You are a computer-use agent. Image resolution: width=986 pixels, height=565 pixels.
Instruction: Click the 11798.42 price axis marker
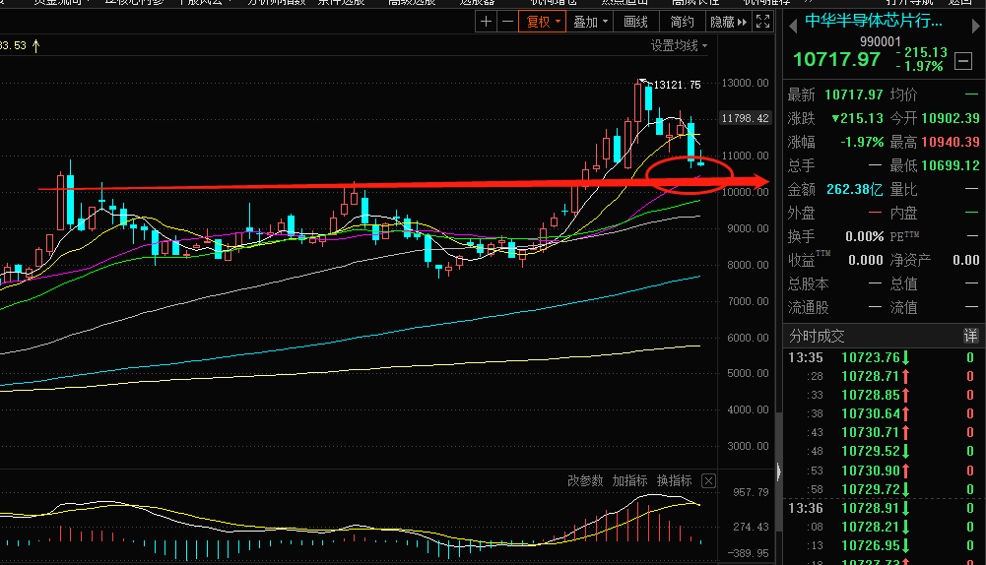pos(745,118)
